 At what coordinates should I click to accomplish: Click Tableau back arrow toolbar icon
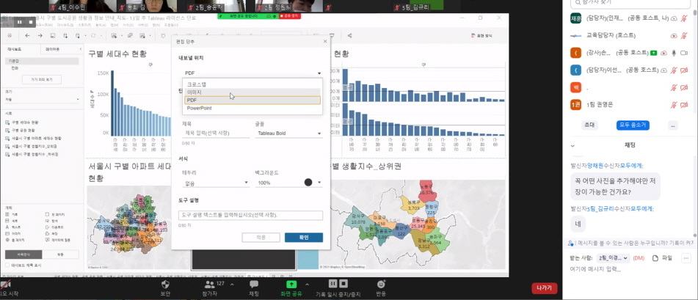[x=28, y=36]
